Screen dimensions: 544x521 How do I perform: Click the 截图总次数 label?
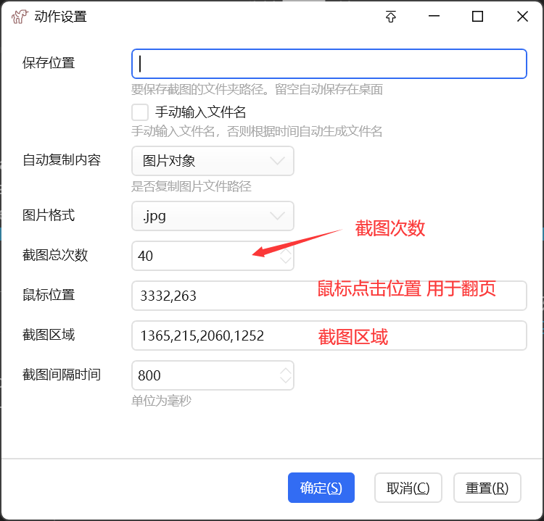[x=55, y=255]
